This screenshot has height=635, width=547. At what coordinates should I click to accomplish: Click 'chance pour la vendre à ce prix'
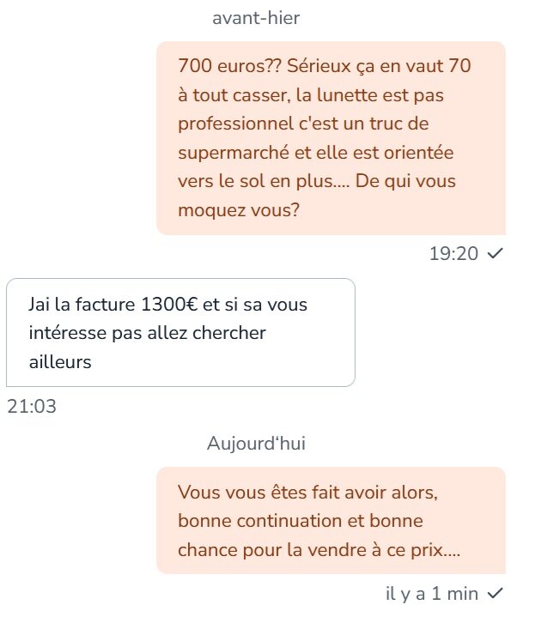(x=310, y=550)
